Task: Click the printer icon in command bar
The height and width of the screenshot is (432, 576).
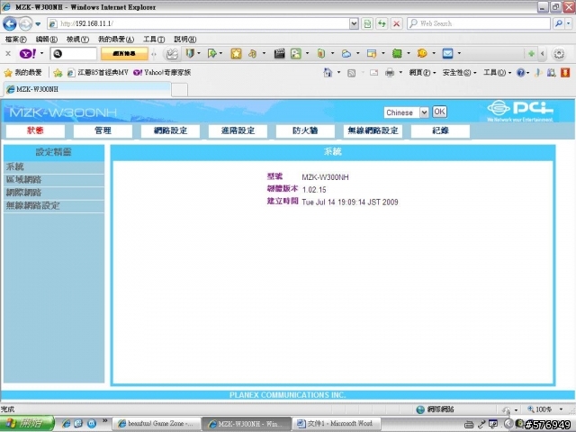Action: [390, 73]
